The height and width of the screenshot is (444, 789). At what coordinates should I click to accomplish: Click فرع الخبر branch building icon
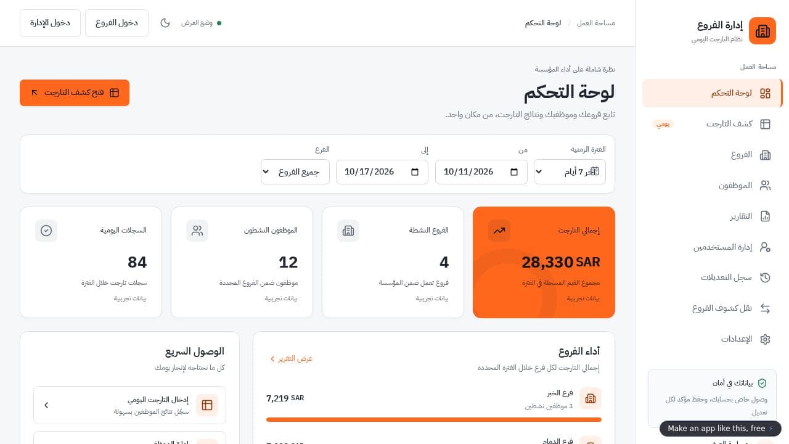tap(591, 398)
